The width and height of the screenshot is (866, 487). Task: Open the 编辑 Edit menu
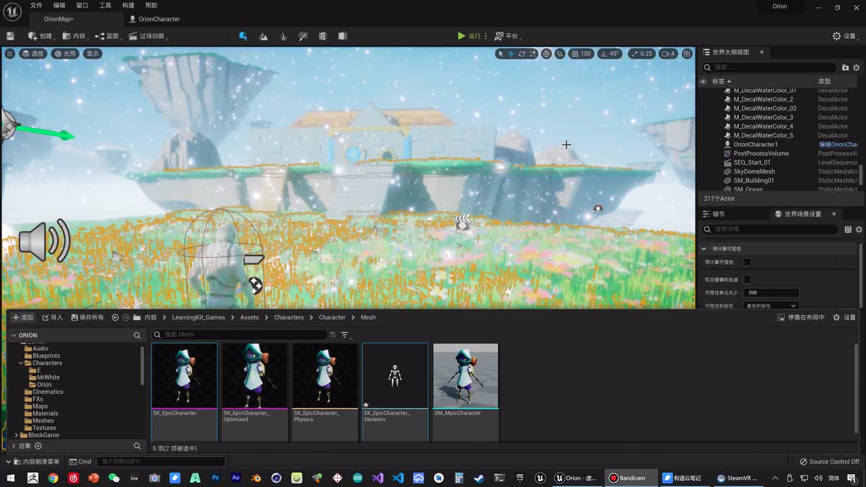tap(60, 5)
